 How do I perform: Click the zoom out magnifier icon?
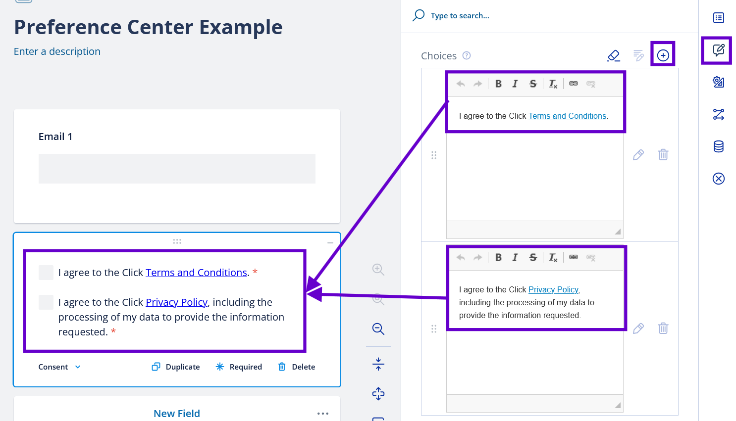[x=378, y=329]
